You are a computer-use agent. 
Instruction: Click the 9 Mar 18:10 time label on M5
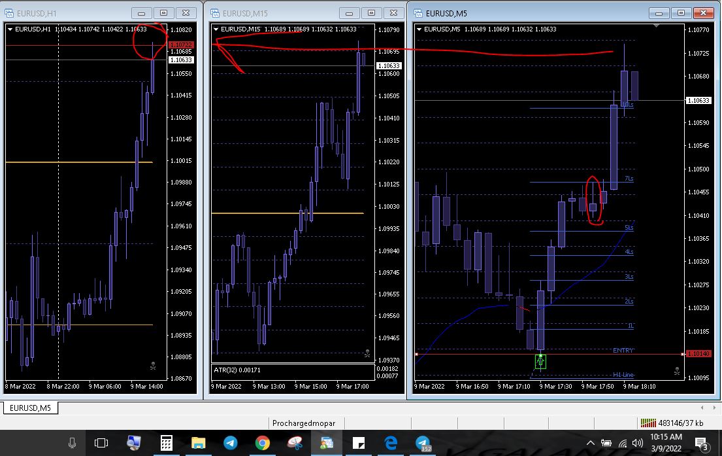pos(639,387)
